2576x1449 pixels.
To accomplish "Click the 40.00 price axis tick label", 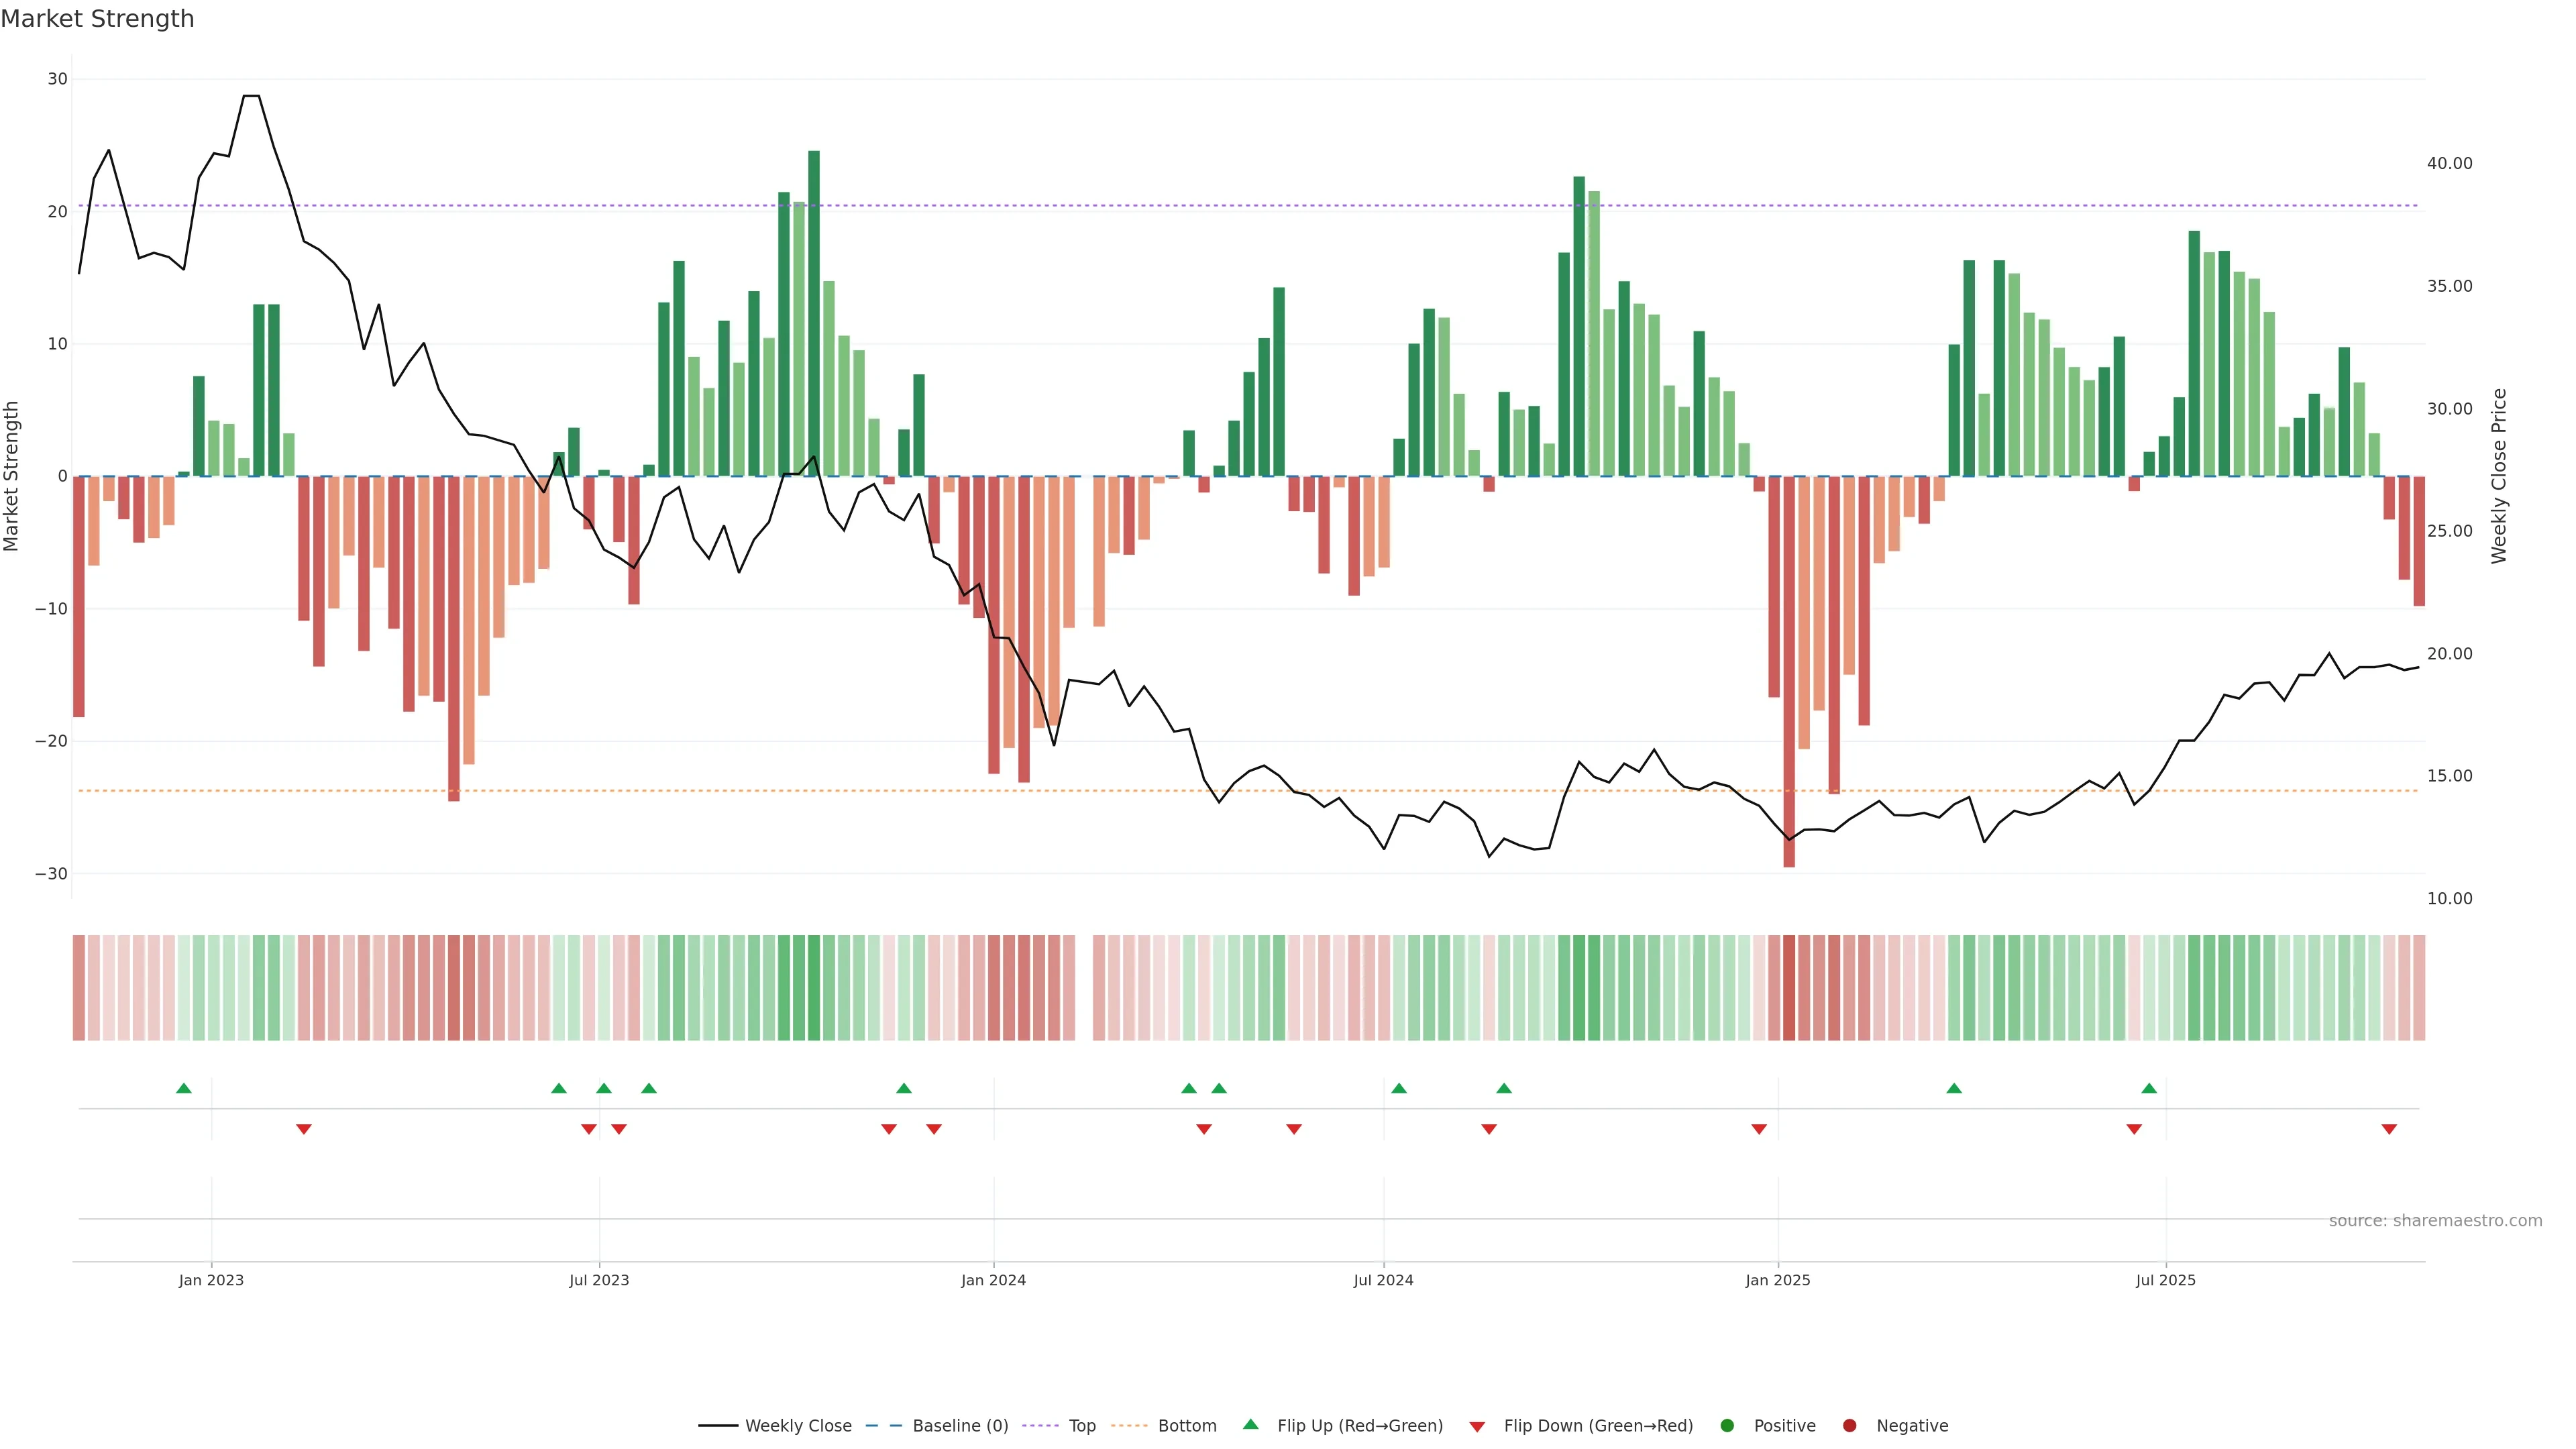I will point(2449,163).
